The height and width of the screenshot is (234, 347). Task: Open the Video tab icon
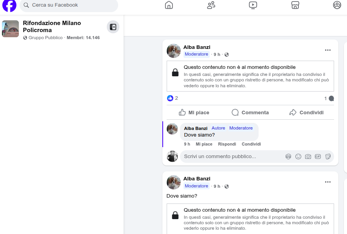tap(253, 5)
